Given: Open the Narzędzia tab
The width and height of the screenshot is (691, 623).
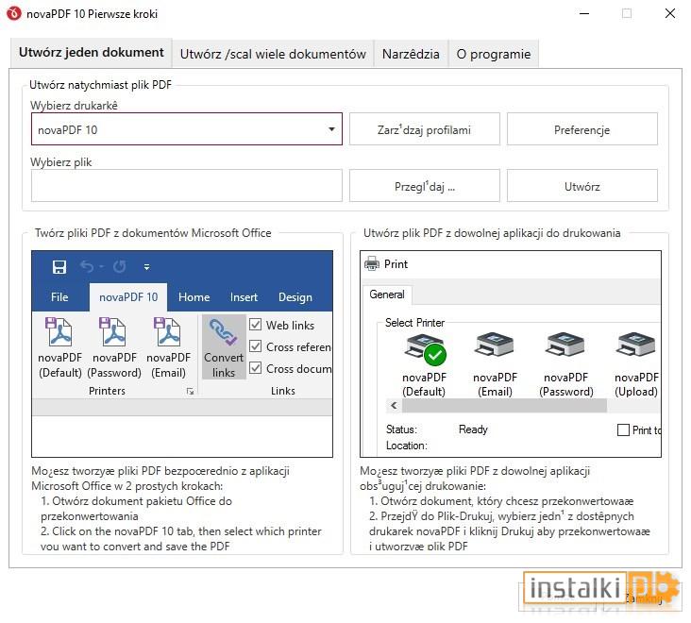Looking at the screenshot, I should 411,54.
